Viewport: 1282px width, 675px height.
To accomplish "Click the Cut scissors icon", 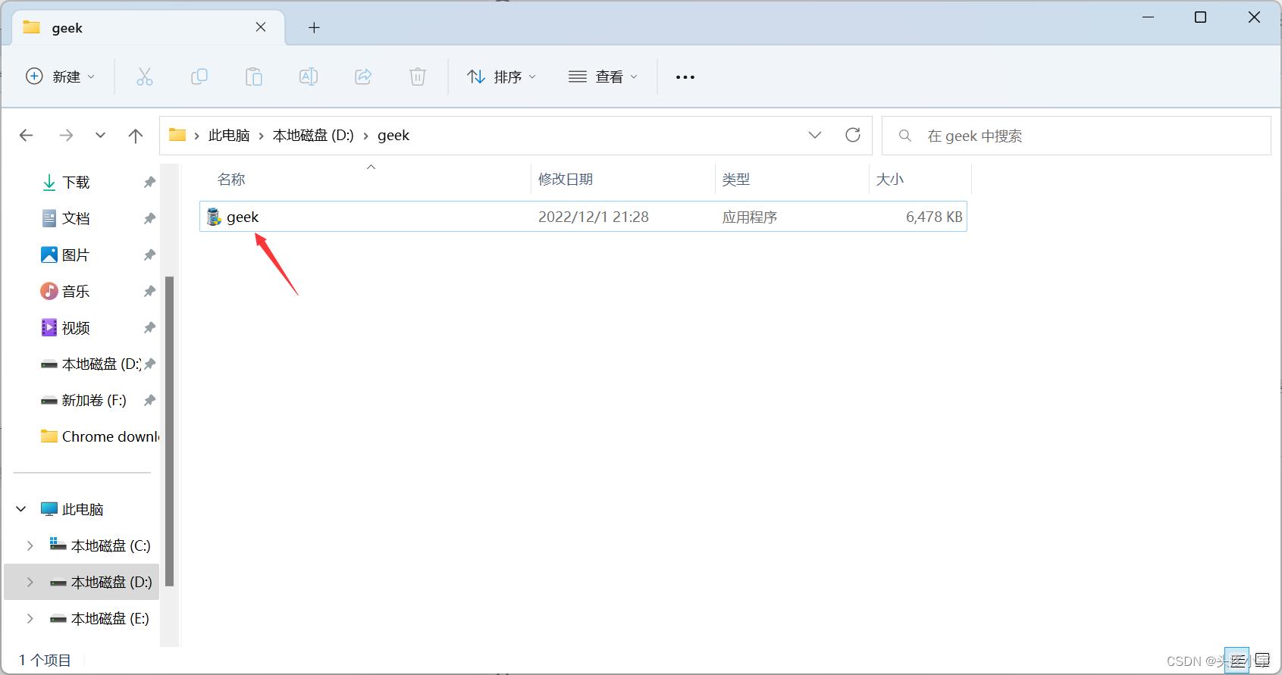I will 144,77.
